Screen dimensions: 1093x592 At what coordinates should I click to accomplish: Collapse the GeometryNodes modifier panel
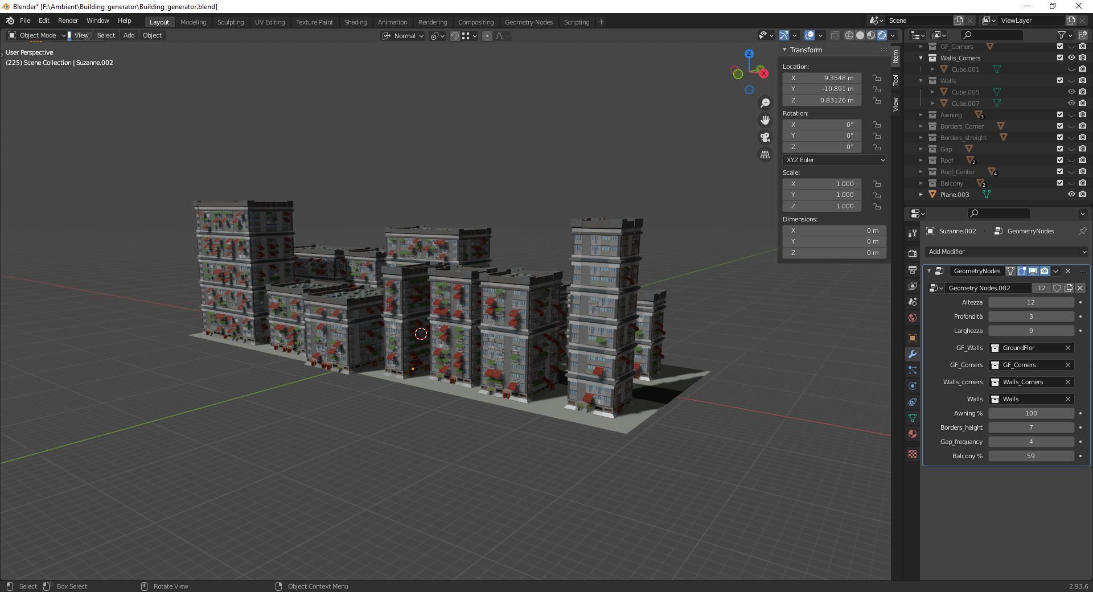click(x=929, y=271)
